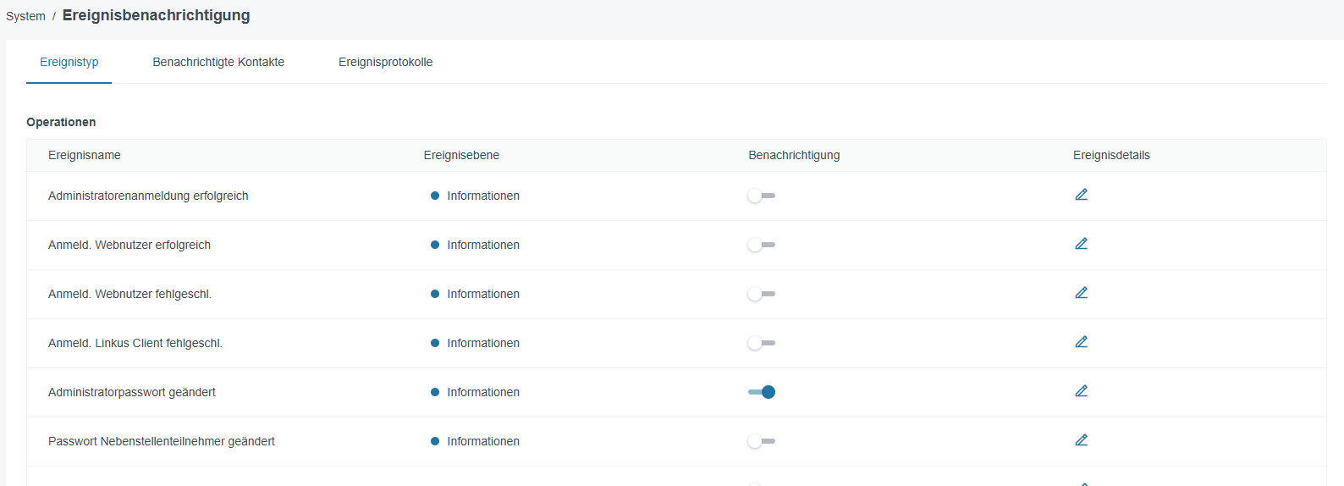Click the Operationen section heading
This screenshot has width=1344, height=486.
61,122
